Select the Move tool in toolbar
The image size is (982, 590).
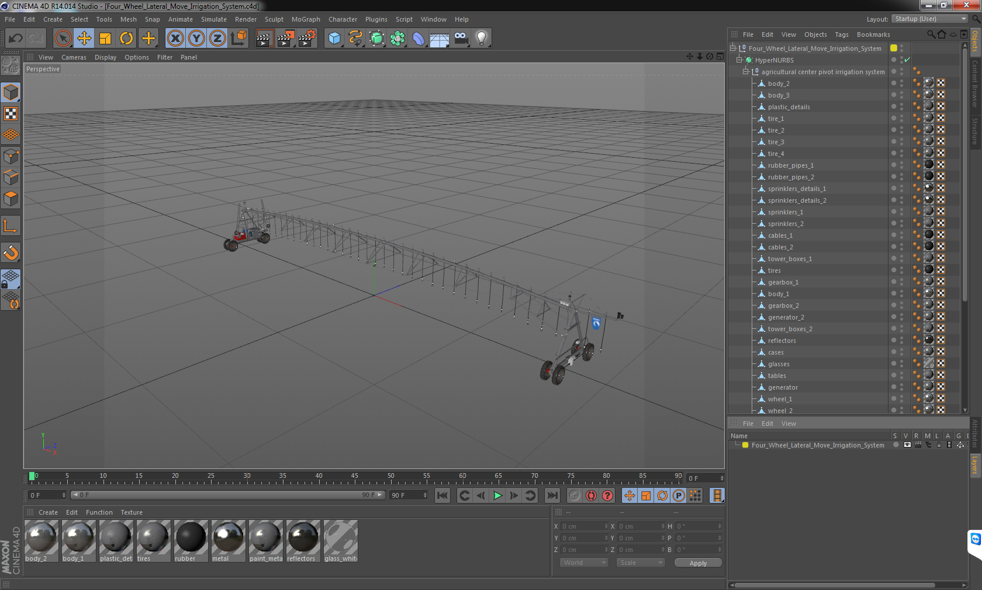(x=84, y=39)
